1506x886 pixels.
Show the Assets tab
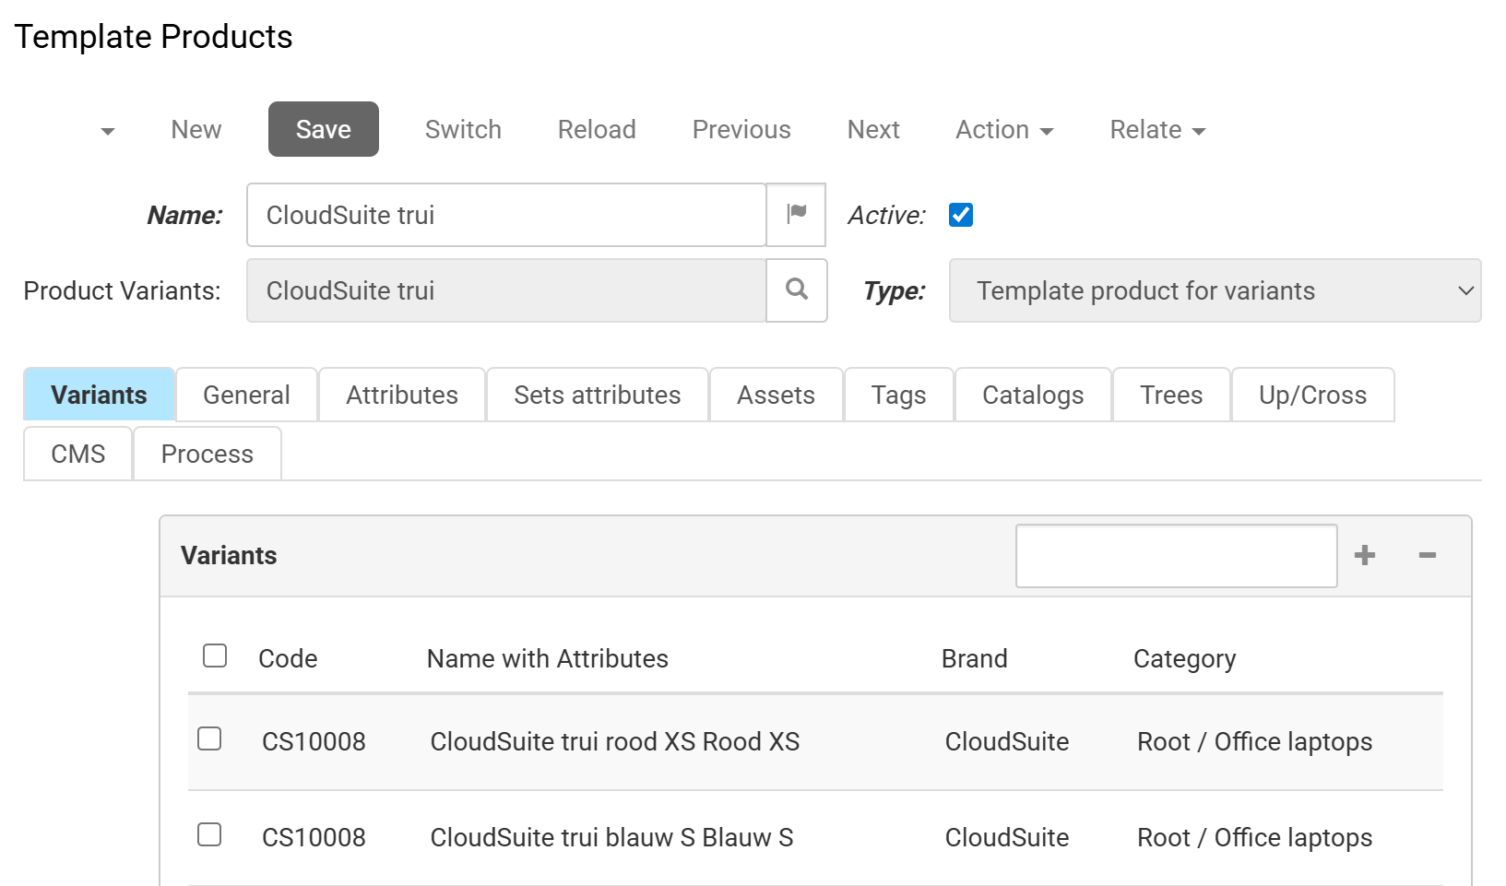point(776,395)
